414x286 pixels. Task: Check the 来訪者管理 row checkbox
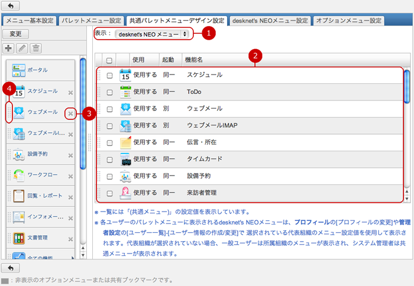tap(109, 193)
